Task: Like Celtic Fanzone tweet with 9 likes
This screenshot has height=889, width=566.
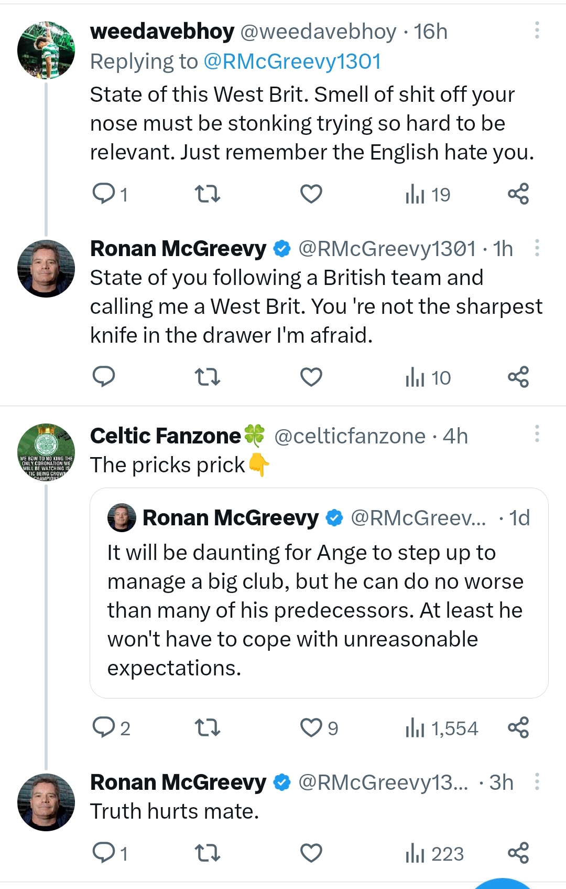Action: pyautogui.click(x=311, y=728)
